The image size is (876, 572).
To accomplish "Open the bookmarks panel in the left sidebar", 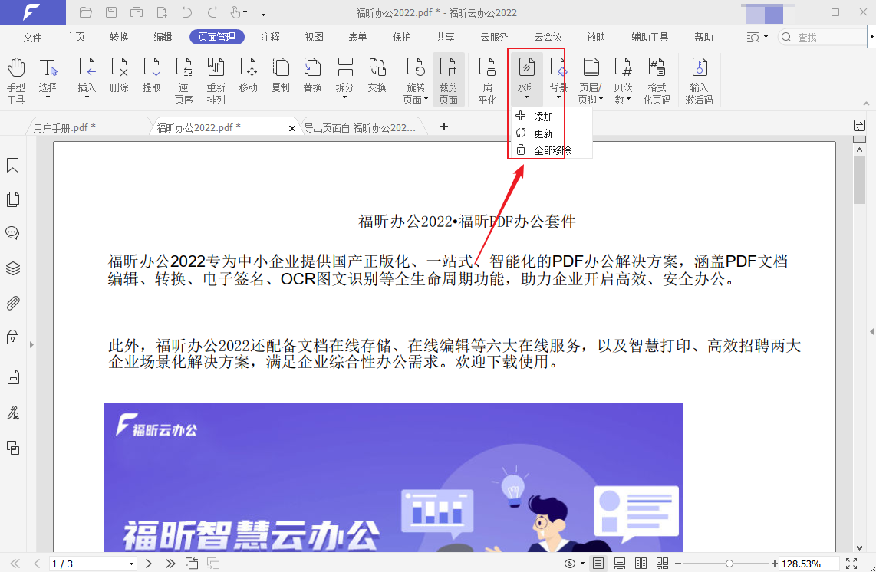I will (12, 163).
